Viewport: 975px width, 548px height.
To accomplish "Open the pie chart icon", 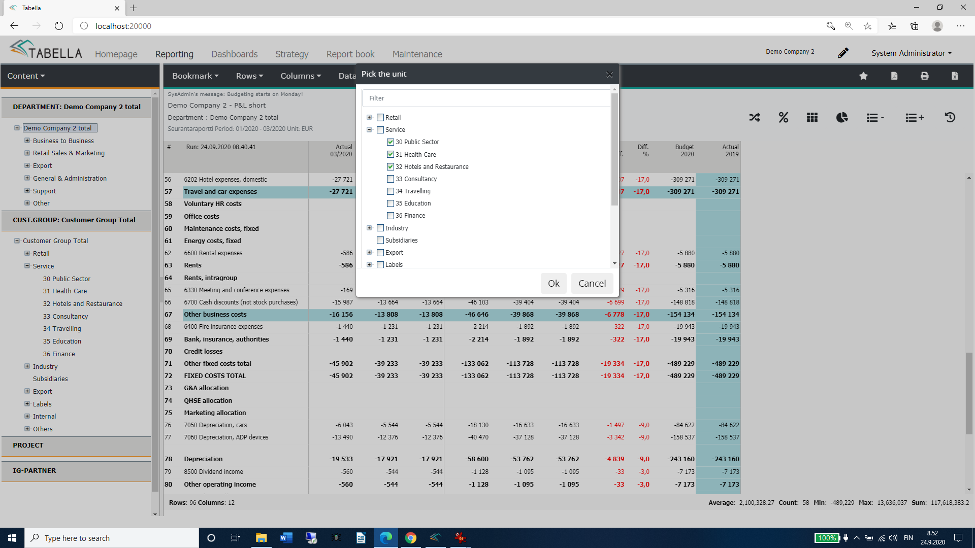I will click(842, 118).
